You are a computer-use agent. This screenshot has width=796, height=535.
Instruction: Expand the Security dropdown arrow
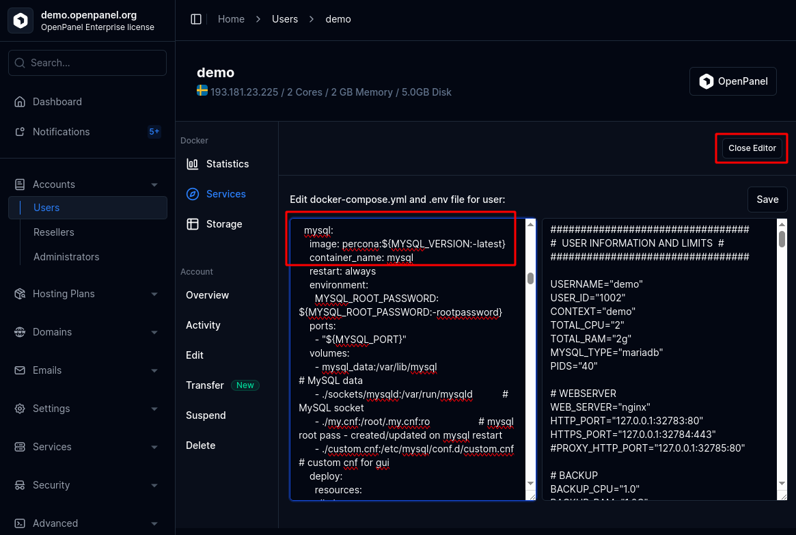click(154, 486)
